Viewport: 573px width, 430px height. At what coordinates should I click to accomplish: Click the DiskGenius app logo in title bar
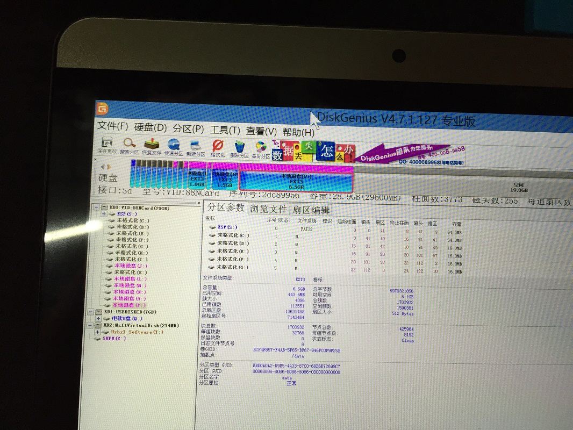(102, 108)
